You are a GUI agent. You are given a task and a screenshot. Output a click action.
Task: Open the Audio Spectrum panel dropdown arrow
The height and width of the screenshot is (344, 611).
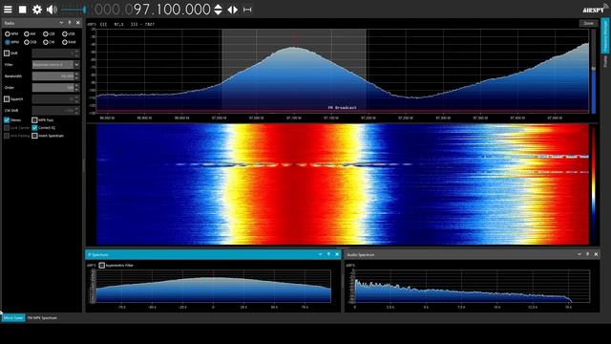(579, 254)
